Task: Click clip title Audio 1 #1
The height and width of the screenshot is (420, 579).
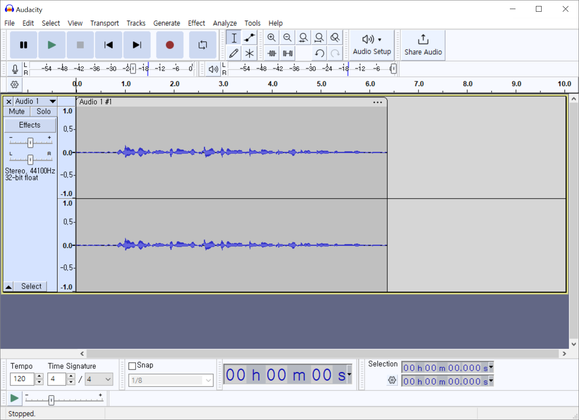Action: tap(95, 102)
